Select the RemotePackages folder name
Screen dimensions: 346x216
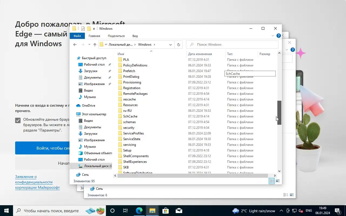coord(135,94)
